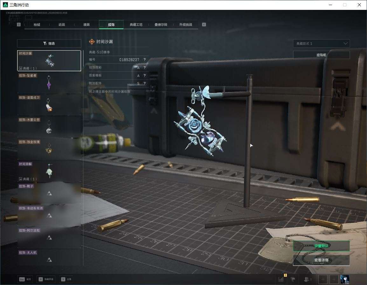Click the help icon beside 附加配件
367x285 pixels.
[145, 83]
